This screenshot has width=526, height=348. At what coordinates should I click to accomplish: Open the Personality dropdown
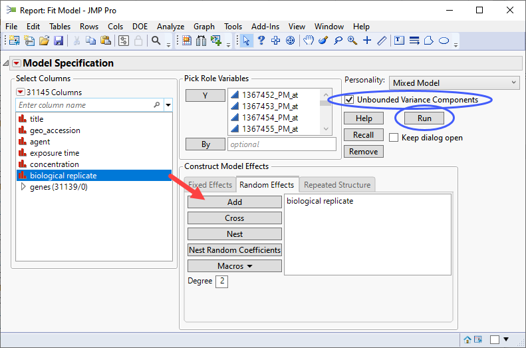[454, 83]
